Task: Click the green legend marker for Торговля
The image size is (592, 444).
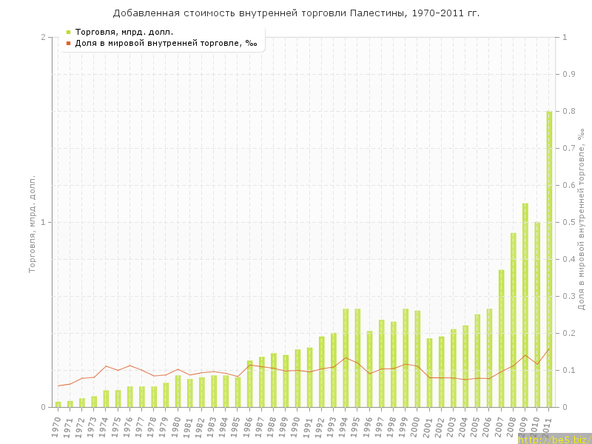Action: (x=68, y=32)
